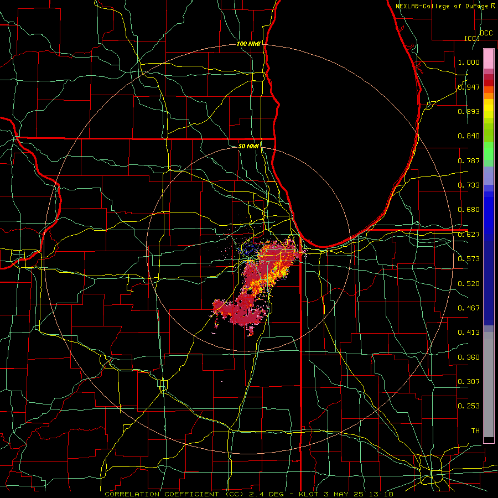Click the 0.840 legend value
Viewport: 498px width, 498px height.
point(469,136)
